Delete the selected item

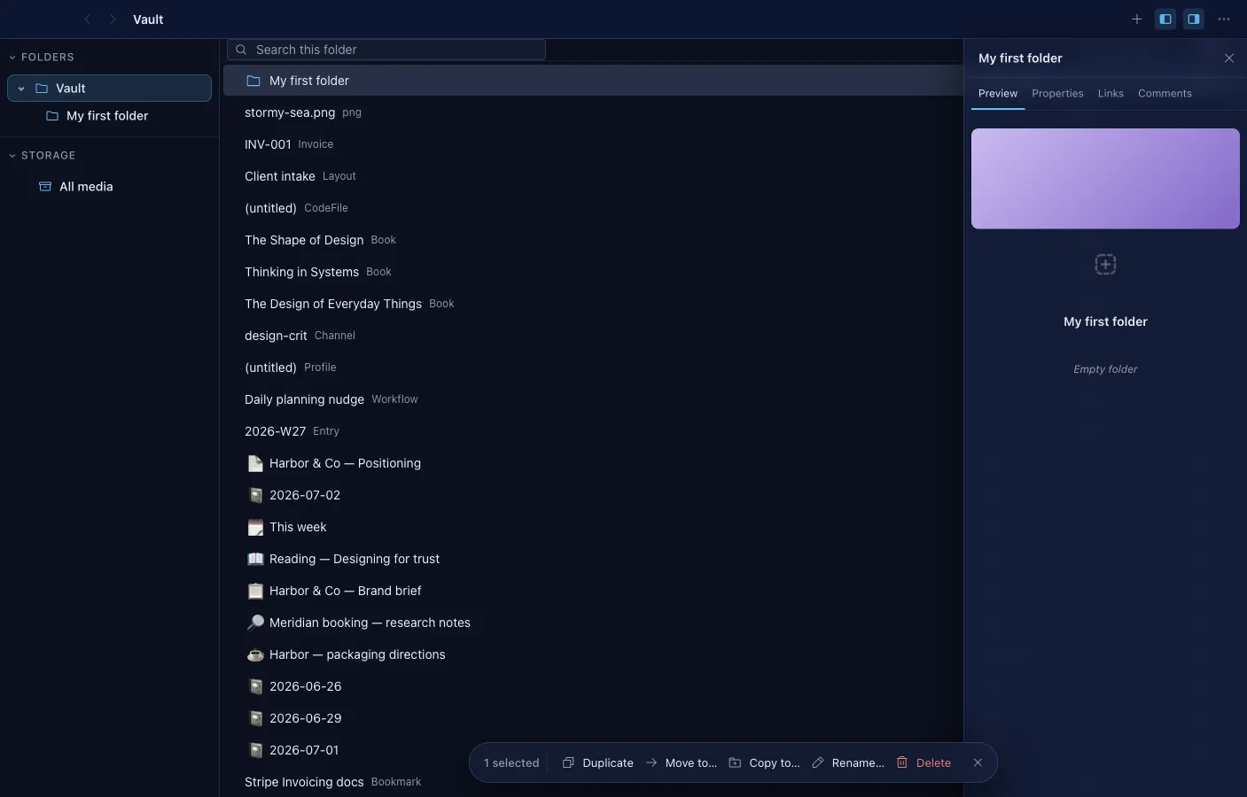(x=924, y=762)
